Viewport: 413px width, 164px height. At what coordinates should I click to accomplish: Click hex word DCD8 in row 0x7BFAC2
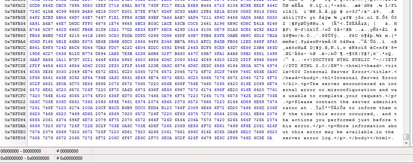click(35, 5)
